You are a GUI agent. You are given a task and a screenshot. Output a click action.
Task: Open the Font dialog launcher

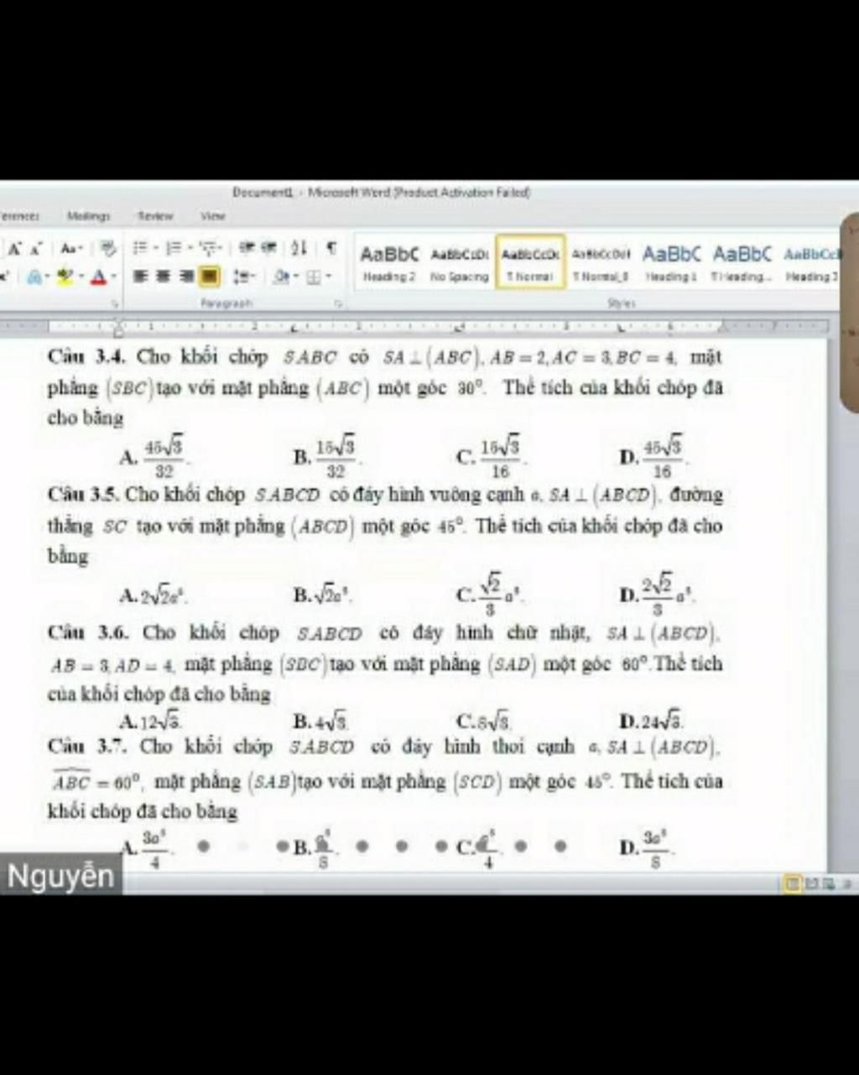pos(116,304)
